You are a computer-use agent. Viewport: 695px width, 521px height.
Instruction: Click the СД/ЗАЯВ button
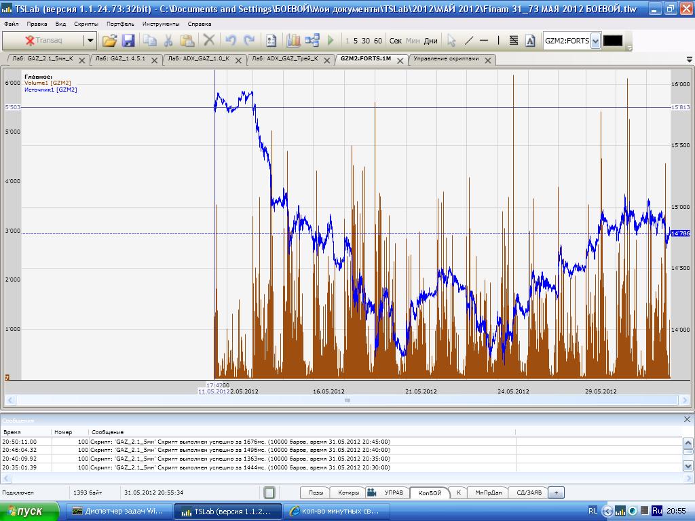(x=529, y=493)
